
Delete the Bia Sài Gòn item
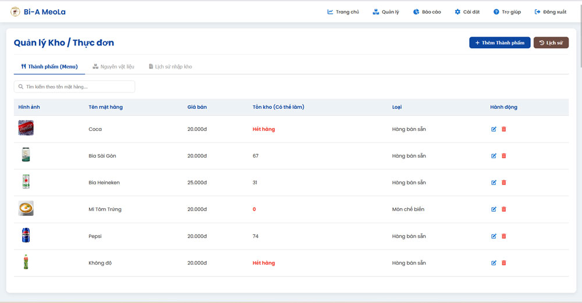(x=504, y=156)
